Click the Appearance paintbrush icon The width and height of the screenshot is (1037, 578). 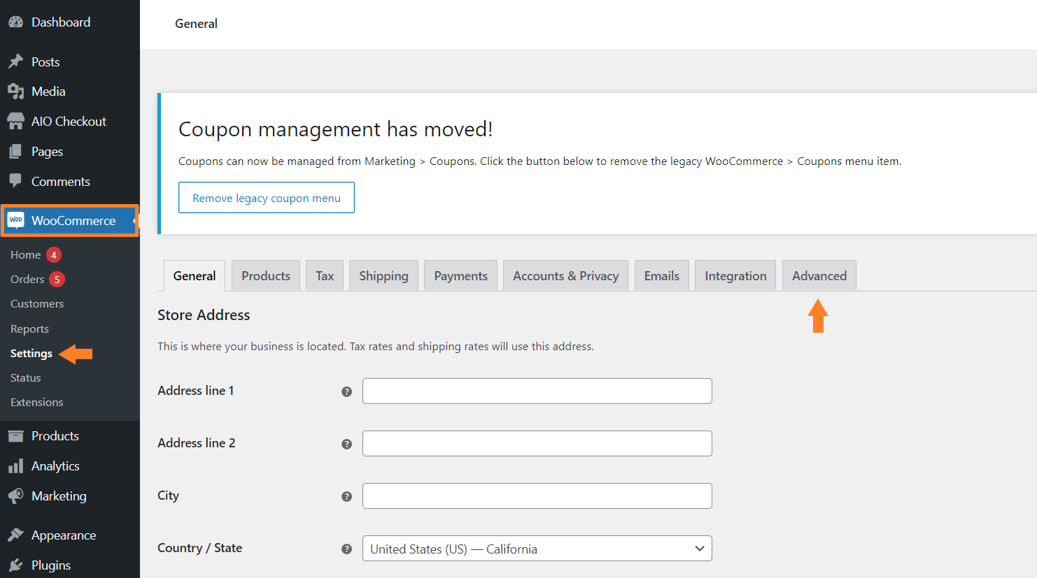click(x=15, y=535)
